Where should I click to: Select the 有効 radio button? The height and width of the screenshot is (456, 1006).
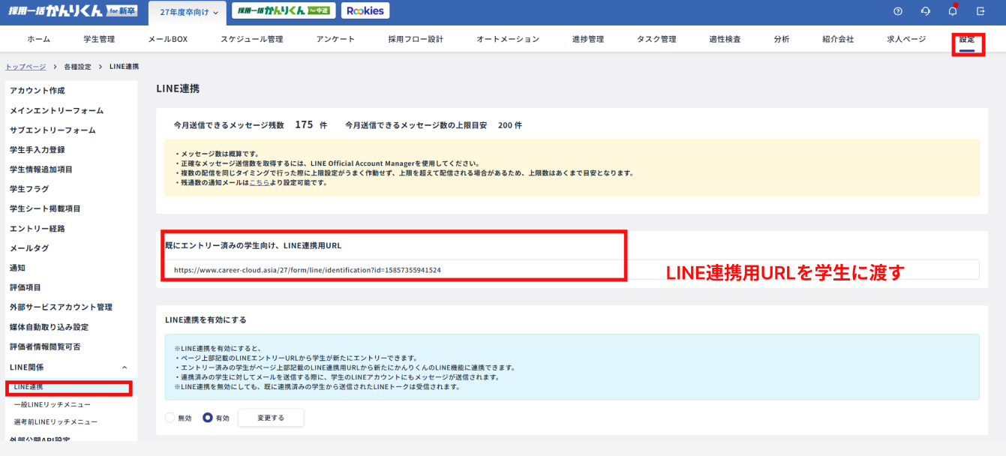point(208,418)
